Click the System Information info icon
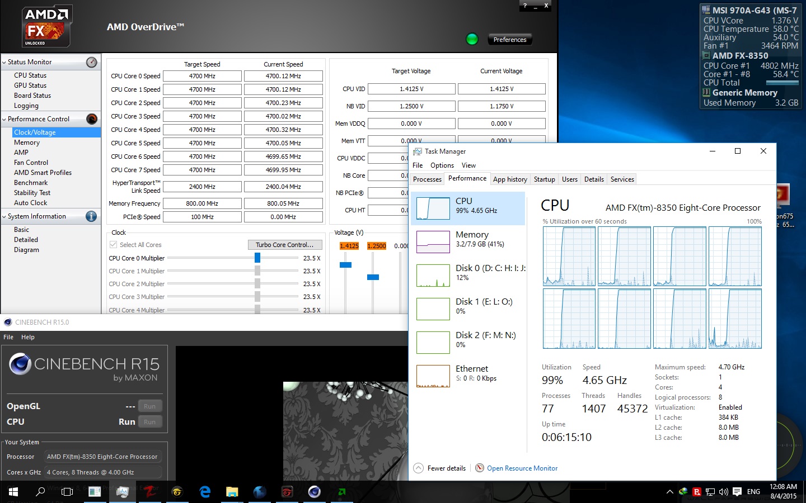Image resolution: width=806 pixels, height=503 pixels. [x=91, y=216]
